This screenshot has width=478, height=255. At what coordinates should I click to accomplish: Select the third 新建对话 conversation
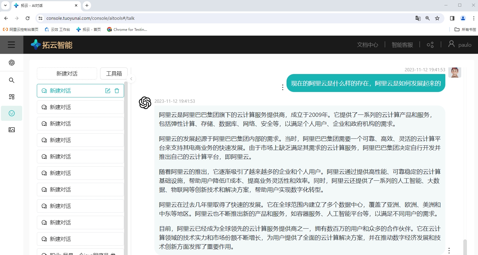(x=80, y=123)
